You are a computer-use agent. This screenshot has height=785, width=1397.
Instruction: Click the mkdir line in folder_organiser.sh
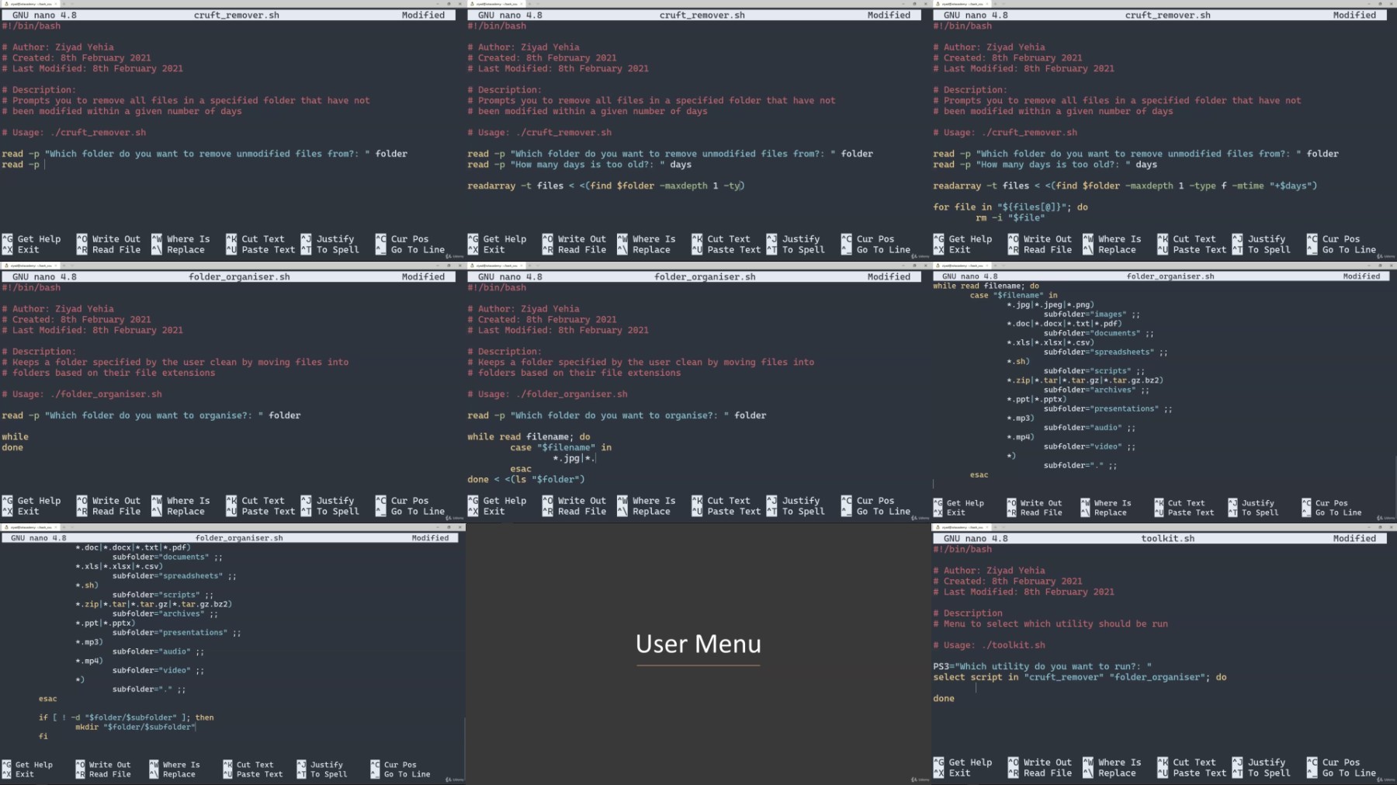(x=133, y=728)
